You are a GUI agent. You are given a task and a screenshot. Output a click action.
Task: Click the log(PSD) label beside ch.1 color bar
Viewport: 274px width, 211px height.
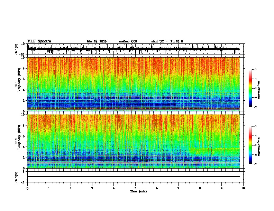pos(259,90)
